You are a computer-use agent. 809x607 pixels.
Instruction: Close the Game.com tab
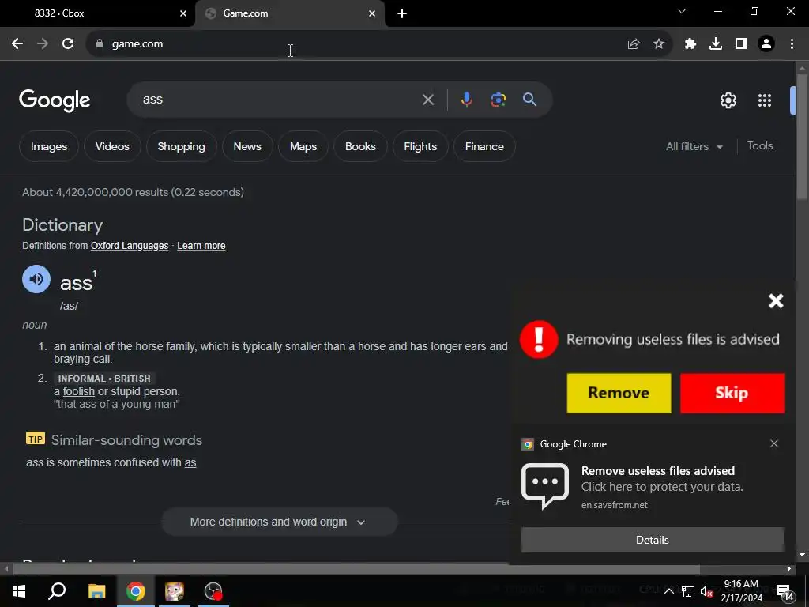tap(372, 13)
